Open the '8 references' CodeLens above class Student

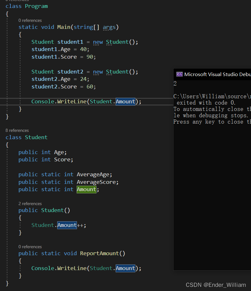tap(17, 130)
